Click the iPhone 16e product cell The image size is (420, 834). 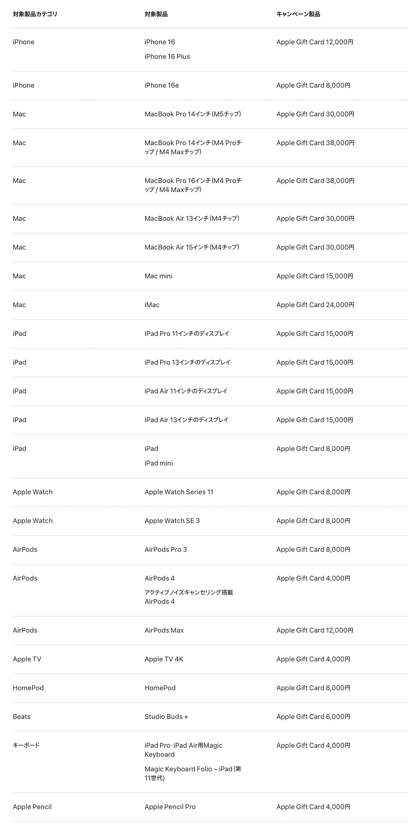point(162,85)
